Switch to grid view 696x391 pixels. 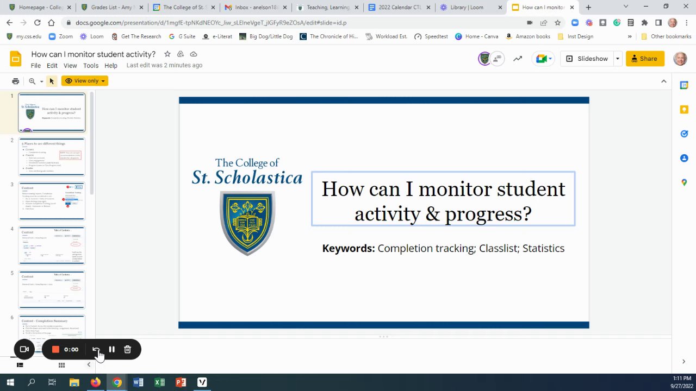point(61,365)
